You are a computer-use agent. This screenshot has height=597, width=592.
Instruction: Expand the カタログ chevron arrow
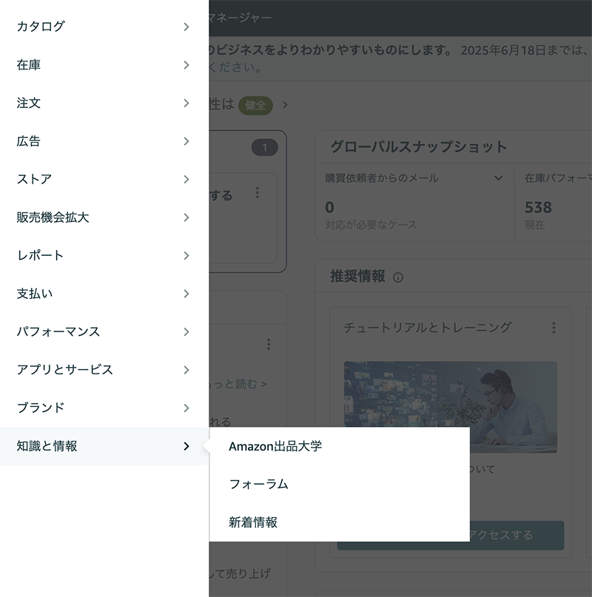coord(186,27)
